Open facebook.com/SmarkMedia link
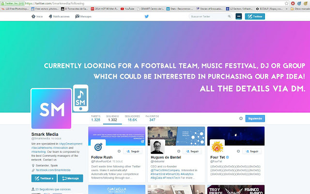 pos(53,170)
